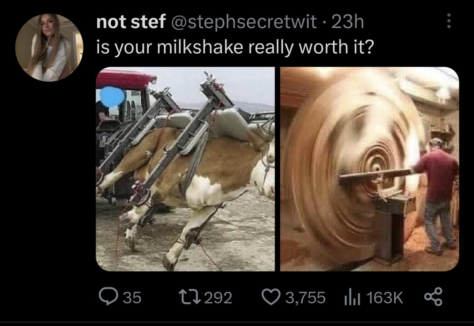Click the retweet arrows icon
The height and width of the screenshot is (326, 474).
click(x=189, y=297)
